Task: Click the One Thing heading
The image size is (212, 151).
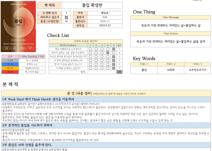Action: coord(144,12)
